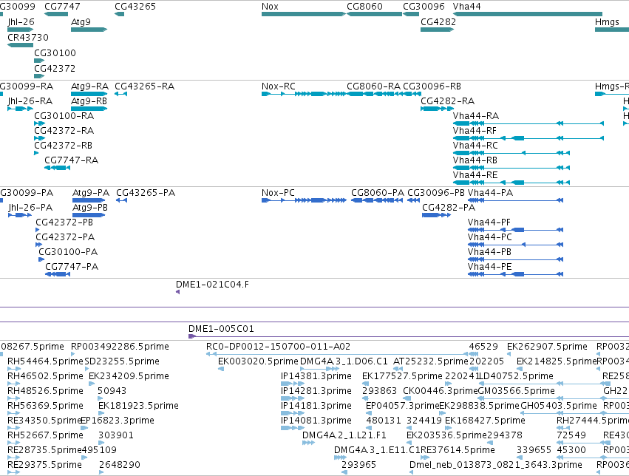Open the EK262907.5prime EST label
This screenshot has height=476, width=629.
tap(547, 347)
